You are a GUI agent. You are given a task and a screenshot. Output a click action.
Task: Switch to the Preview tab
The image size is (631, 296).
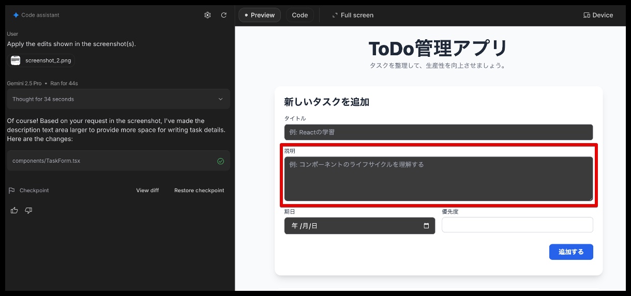pyautogui.click(x=260, y=15)
